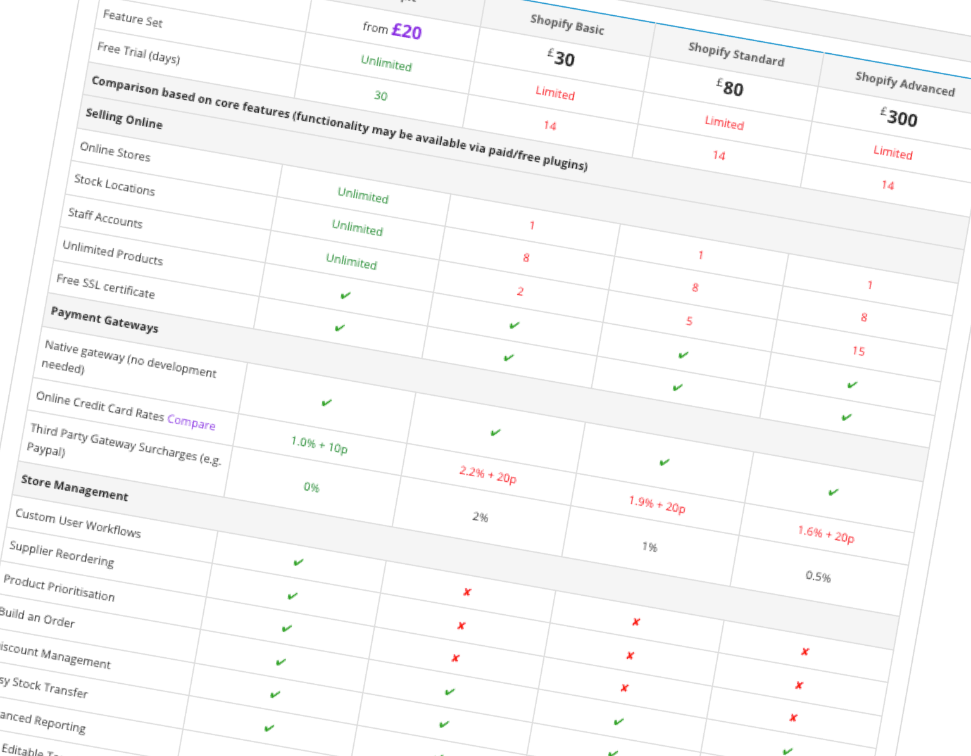
Task: Click the Product Prioritisation cross under Shopify Standard
Action: [x=624, y=688]
